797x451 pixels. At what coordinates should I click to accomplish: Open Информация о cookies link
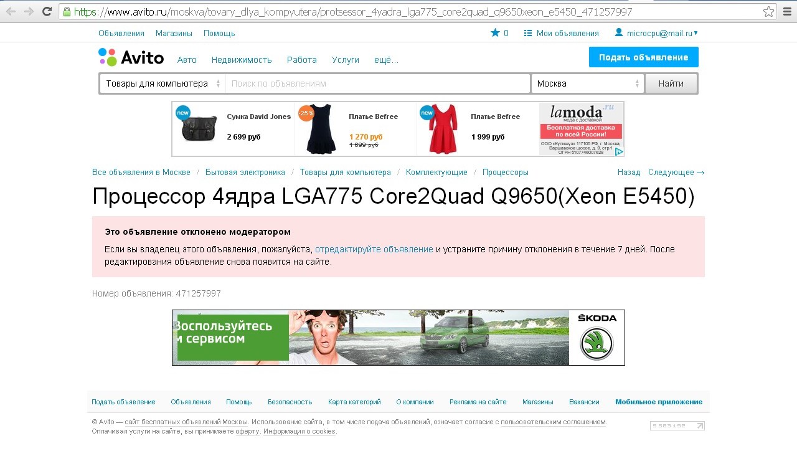pyautogui.click(x=299, y=431)
